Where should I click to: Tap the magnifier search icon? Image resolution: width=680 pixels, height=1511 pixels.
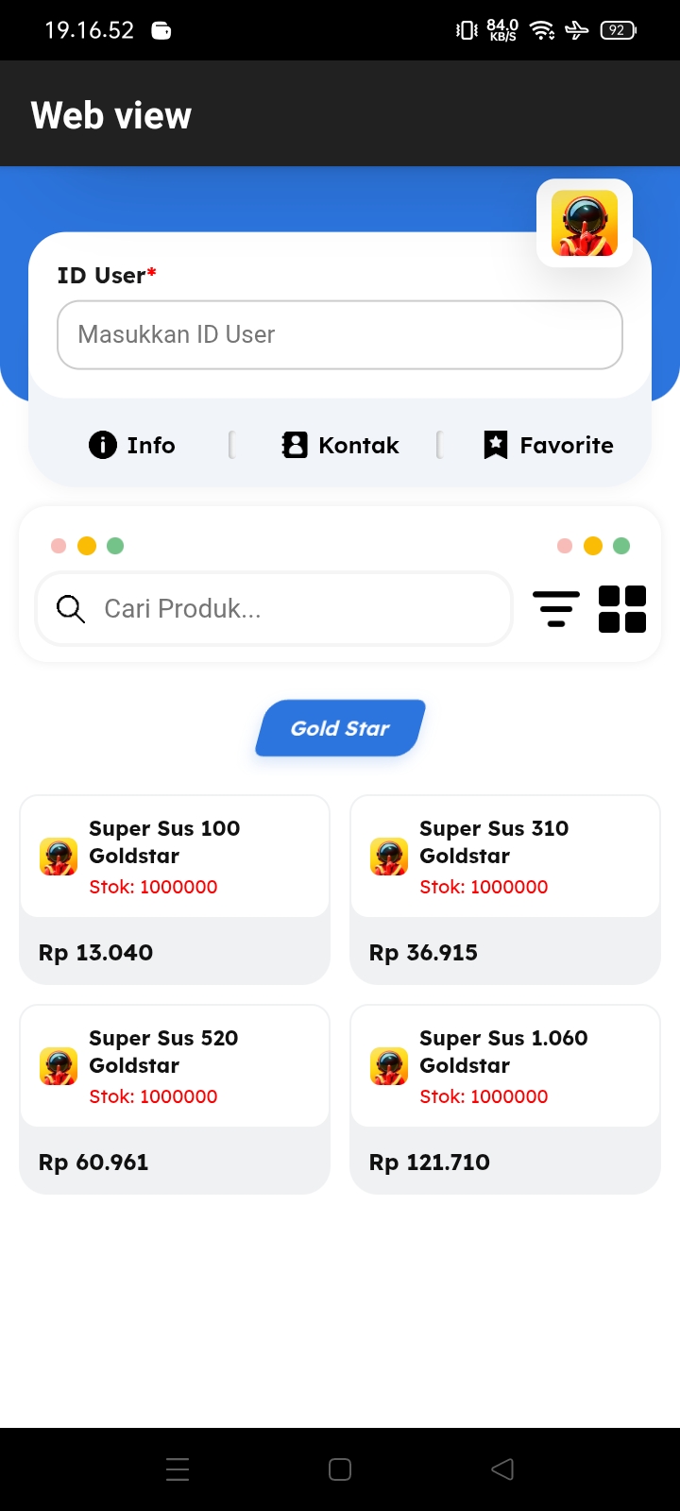pos(71,608)
